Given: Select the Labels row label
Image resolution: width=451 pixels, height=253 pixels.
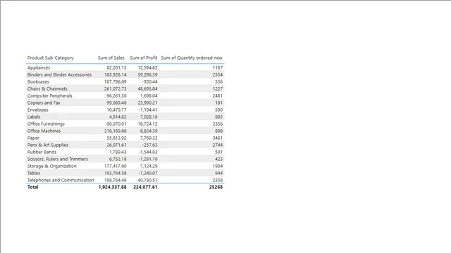Looking at the screenshot, I should pos(34,117).
